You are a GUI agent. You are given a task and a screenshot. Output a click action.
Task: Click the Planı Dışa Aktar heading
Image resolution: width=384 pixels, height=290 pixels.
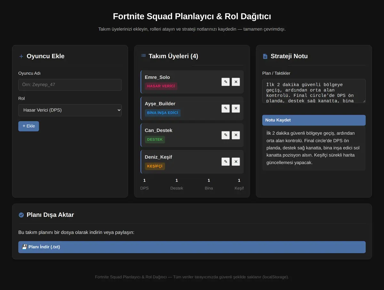pos(50,215)
